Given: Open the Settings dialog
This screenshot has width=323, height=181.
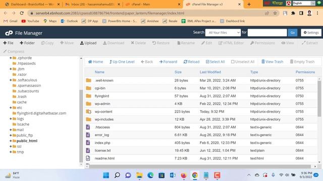Looking at the screenshot, I should [311, 32].
